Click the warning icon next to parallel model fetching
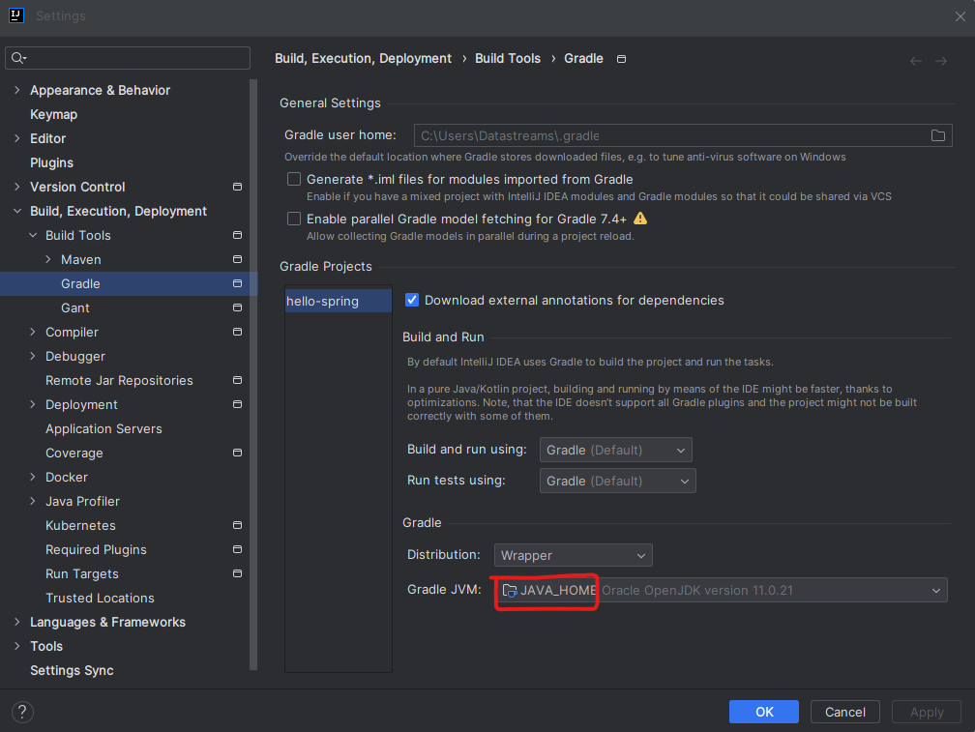 640,219
